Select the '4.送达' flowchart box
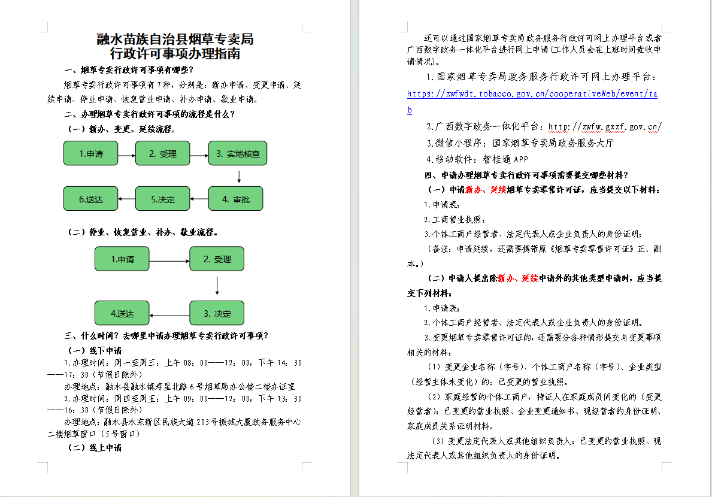The image size is (712, 497). [122, 313]
